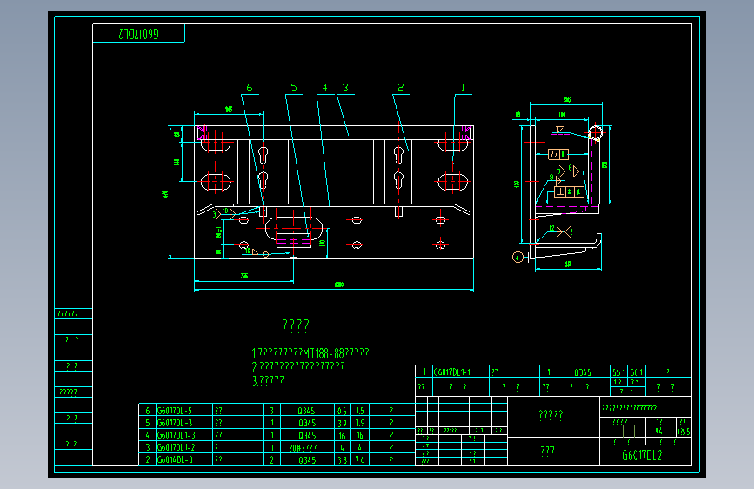Click the total weight 7.6 cell in row 2
754x489 pixels.
coord(360,460)
